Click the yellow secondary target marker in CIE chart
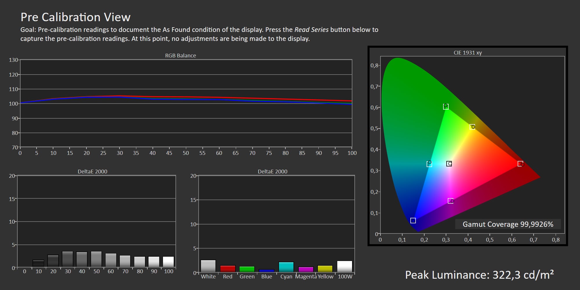Screen dimensions: 580x290 [x=472, y=127]
